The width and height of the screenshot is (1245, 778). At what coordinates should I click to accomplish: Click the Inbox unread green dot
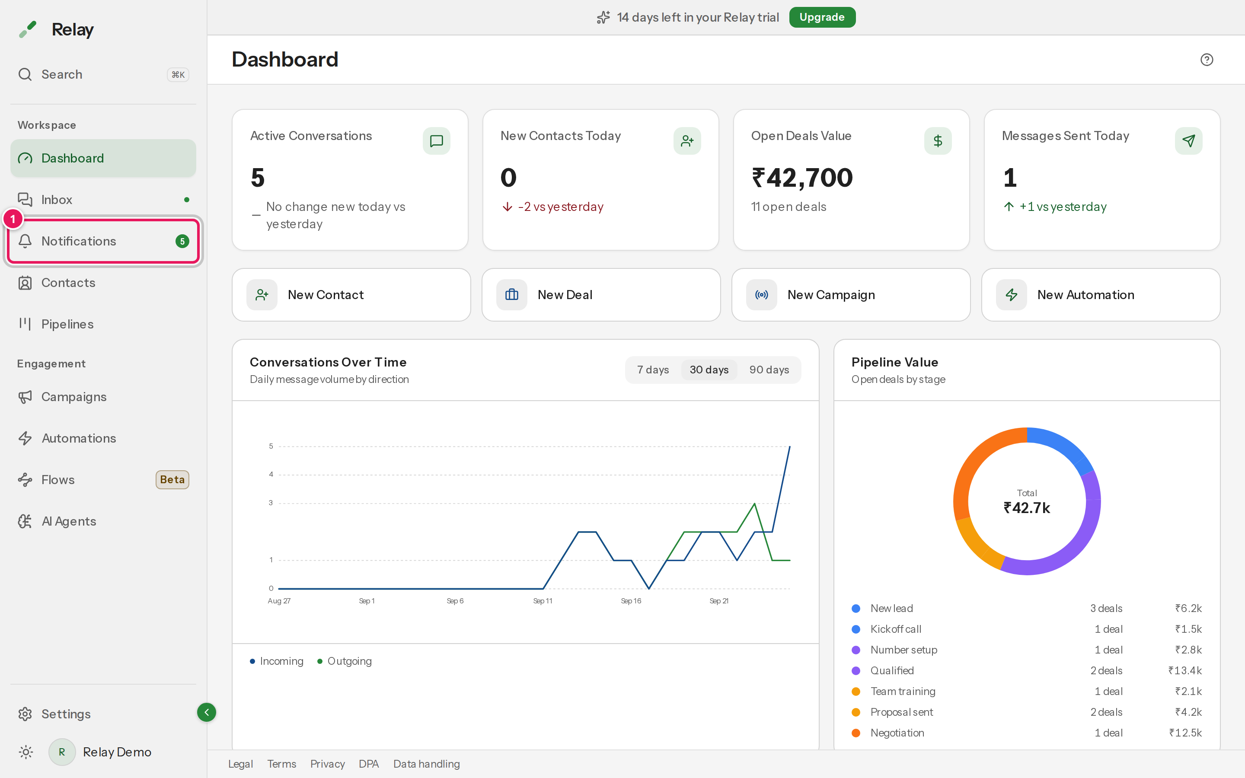click(187, 200)
